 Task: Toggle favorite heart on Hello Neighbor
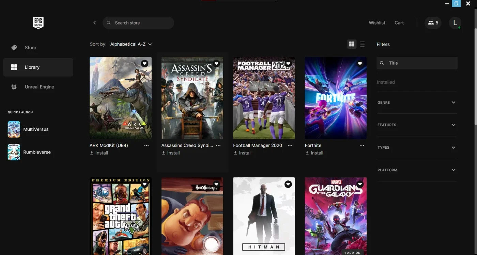coord(216,184)
